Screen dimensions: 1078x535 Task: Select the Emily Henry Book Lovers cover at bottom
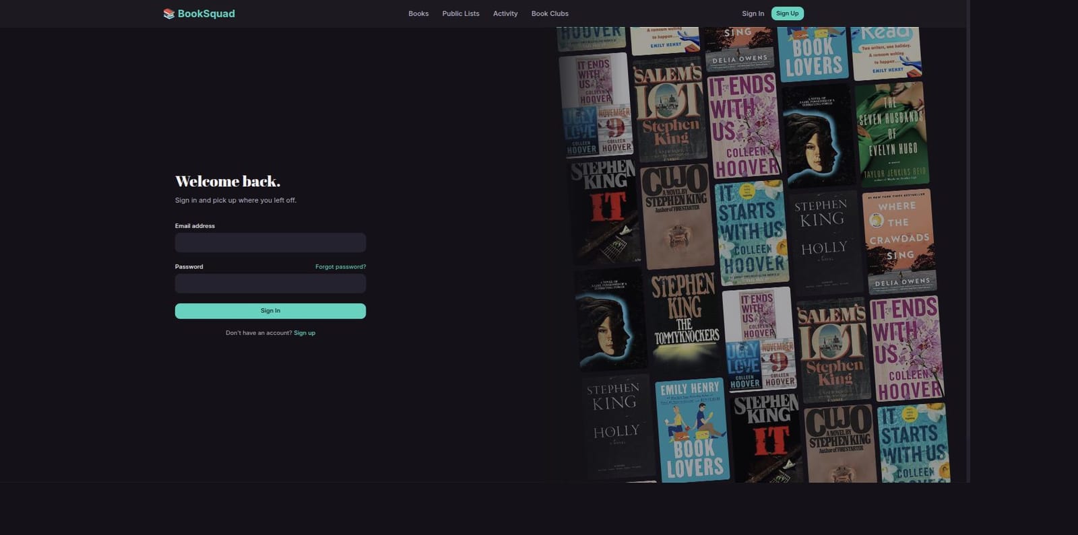coord(692,429)
